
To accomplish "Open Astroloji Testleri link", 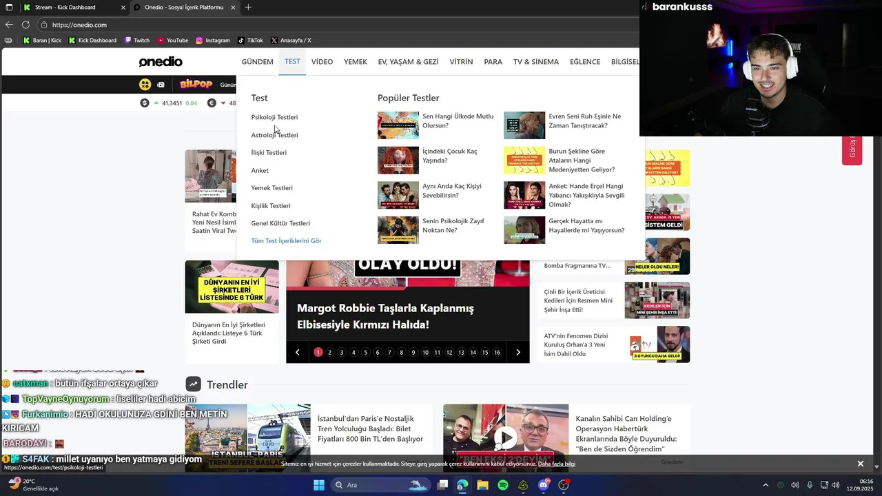I will 274,135.
